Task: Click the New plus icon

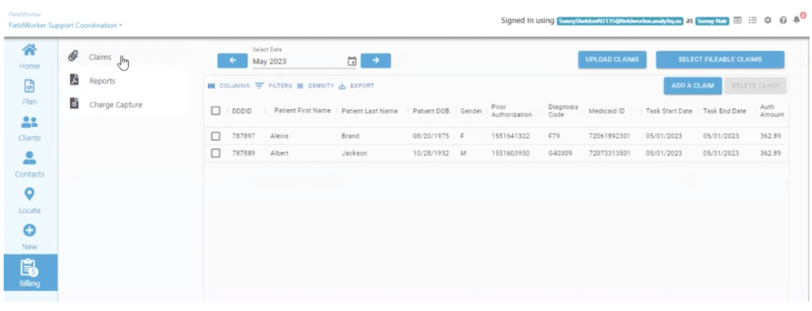Action: coord(30,231)
